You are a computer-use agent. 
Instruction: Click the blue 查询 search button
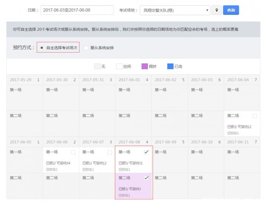tap(231, 10)
